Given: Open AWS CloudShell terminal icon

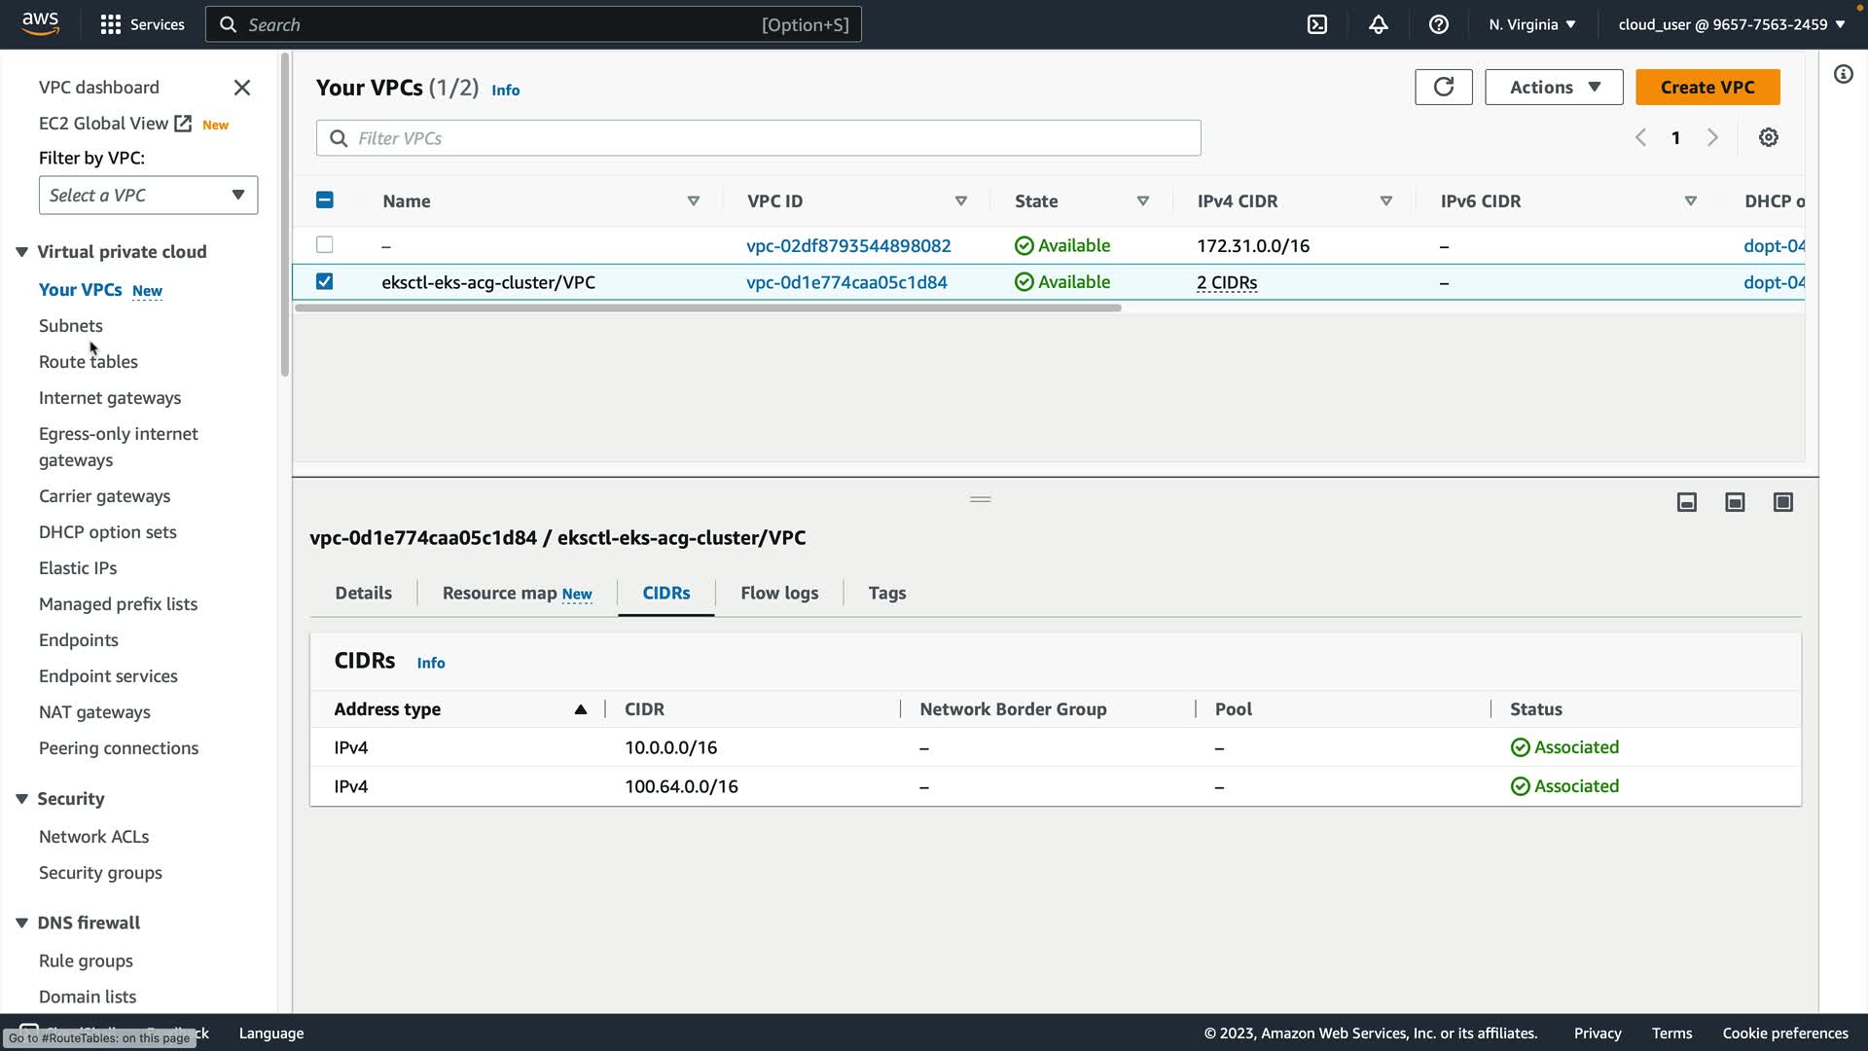Looking at the screenshot, I should point(1317,24).
